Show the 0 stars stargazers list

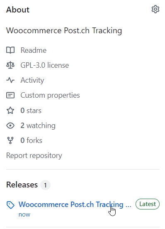click(31, 111)
